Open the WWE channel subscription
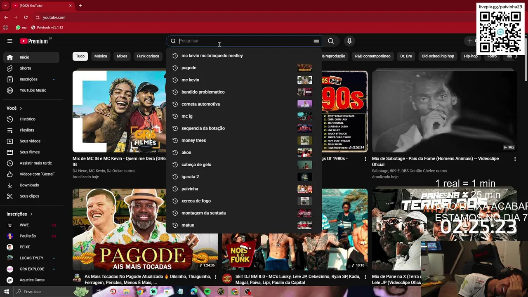This screenshot has height=297, width=528. [31, 225]
